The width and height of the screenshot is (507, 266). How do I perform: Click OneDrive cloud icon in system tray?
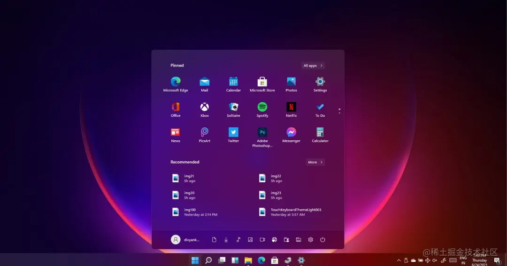pos(413,260)
